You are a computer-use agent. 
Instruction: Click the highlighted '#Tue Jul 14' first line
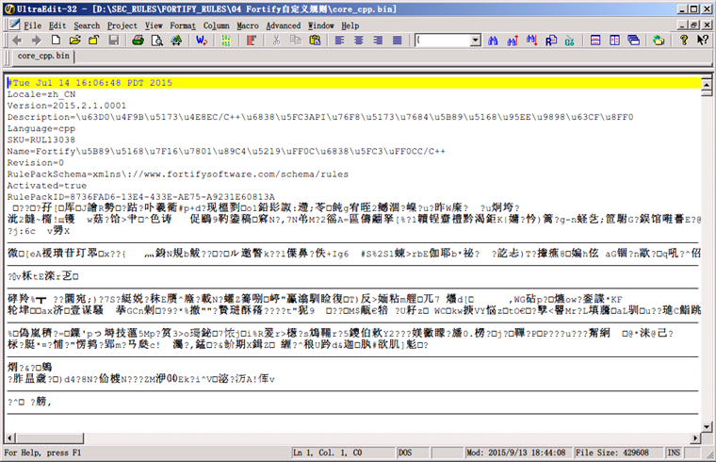(354, 83)
